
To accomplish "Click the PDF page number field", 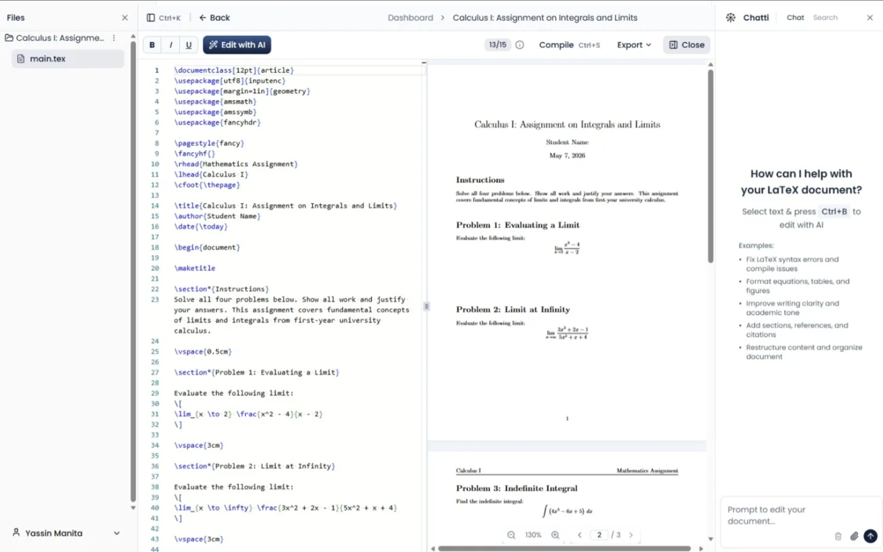I will pyautogui.click(x=599, y=535).
